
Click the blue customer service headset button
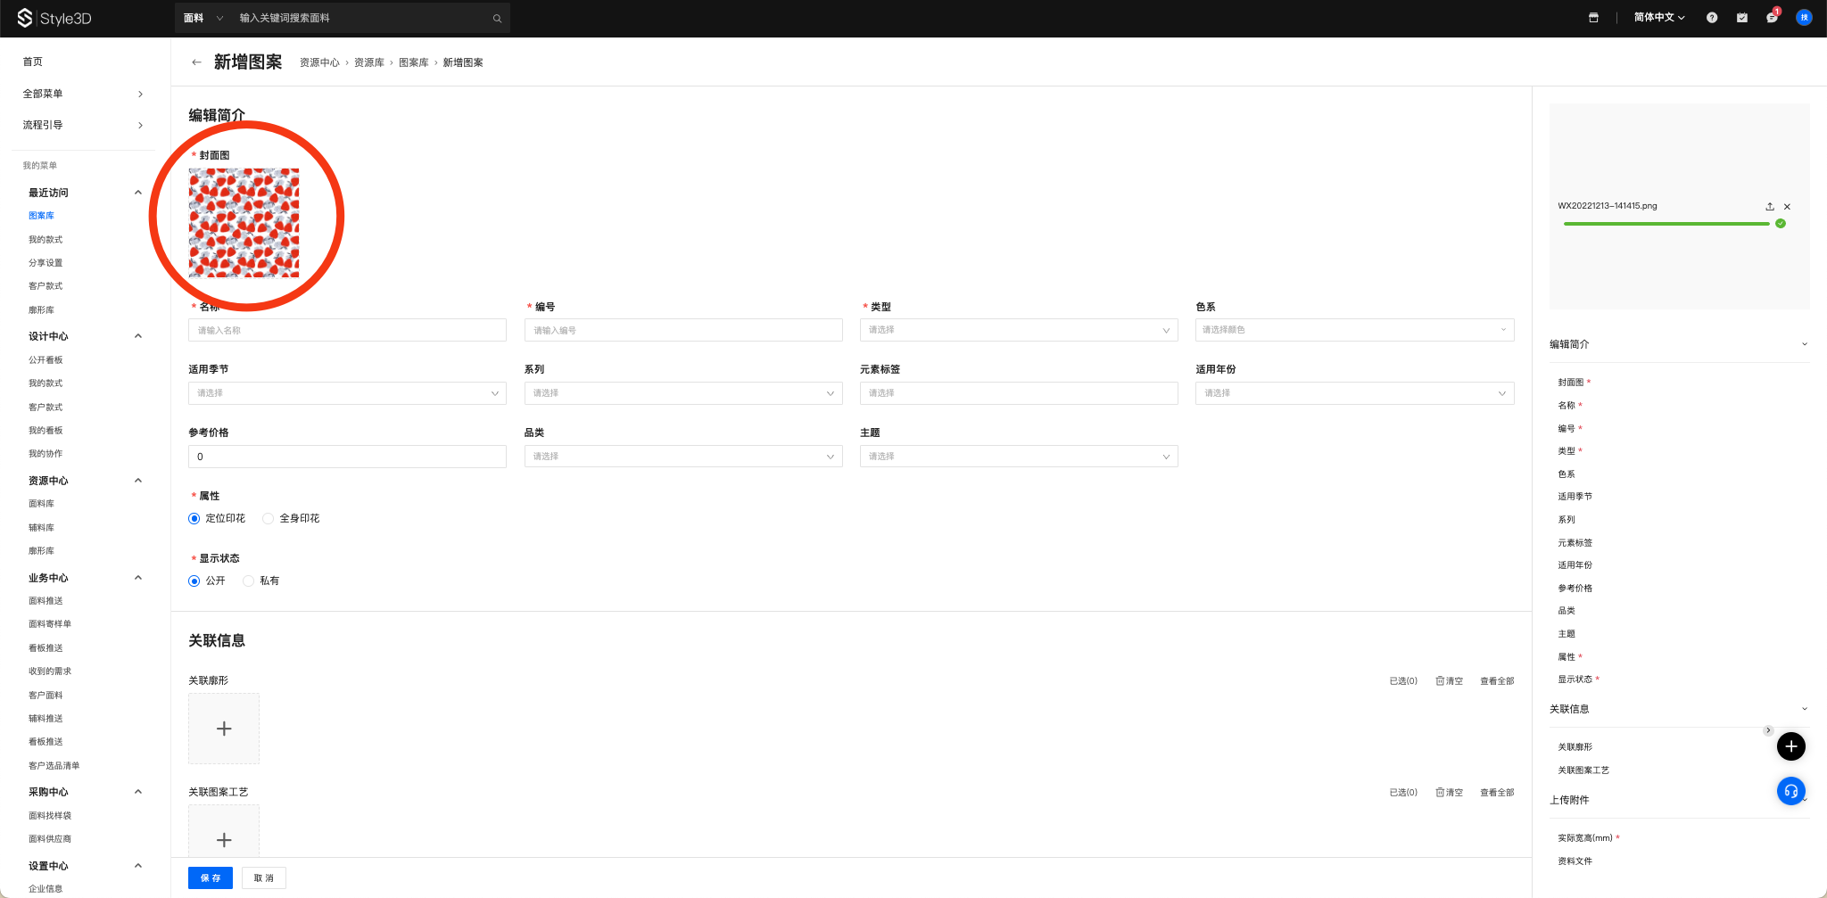pos(1790,791)
